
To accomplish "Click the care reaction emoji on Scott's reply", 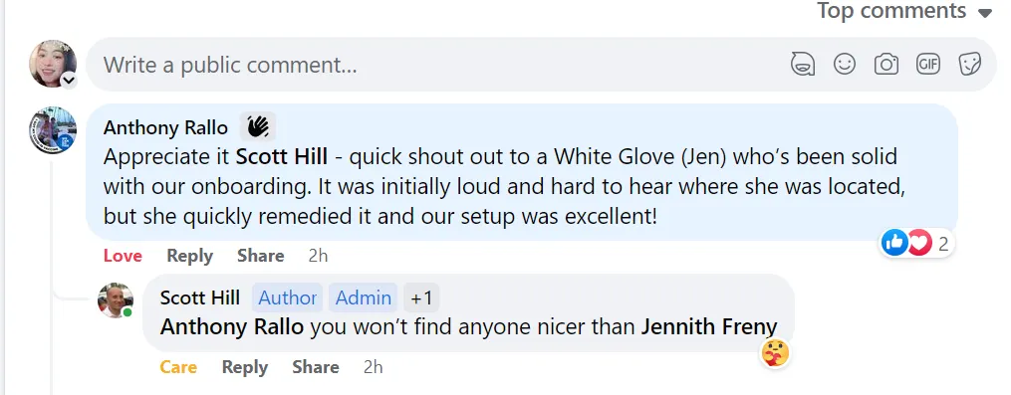I will click(776, 353).
